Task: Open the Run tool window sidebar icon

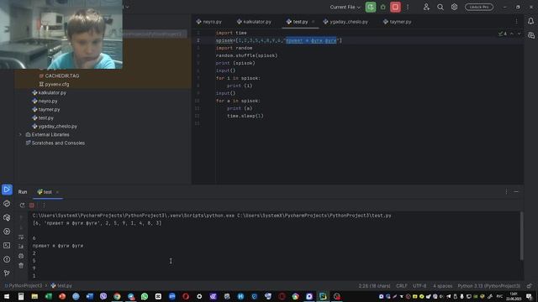Action: (x=7, y=190)
